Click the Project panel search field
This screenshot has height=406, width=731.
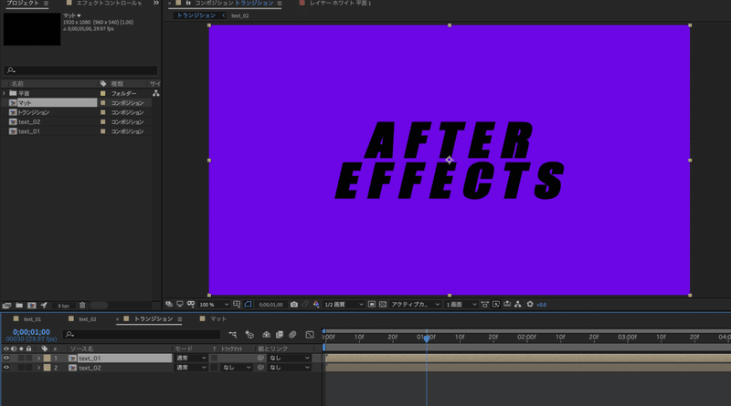click(80, 70)
